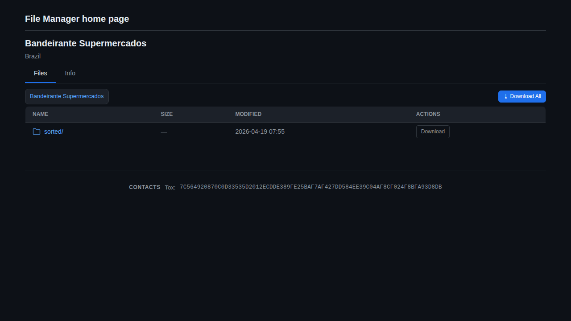Download the sorted/ folder via row button

coord(433,132)
